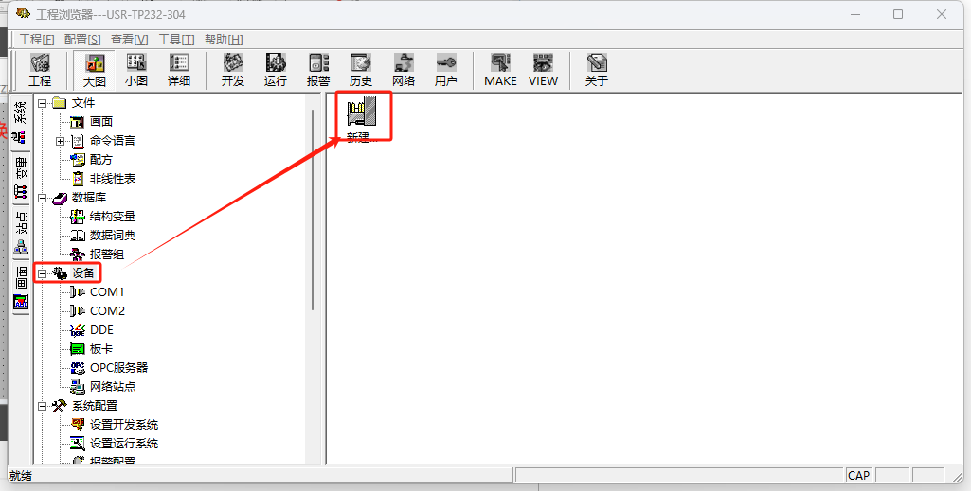
Task: Select the 详细 detail view icon
Action: (179, 70)
